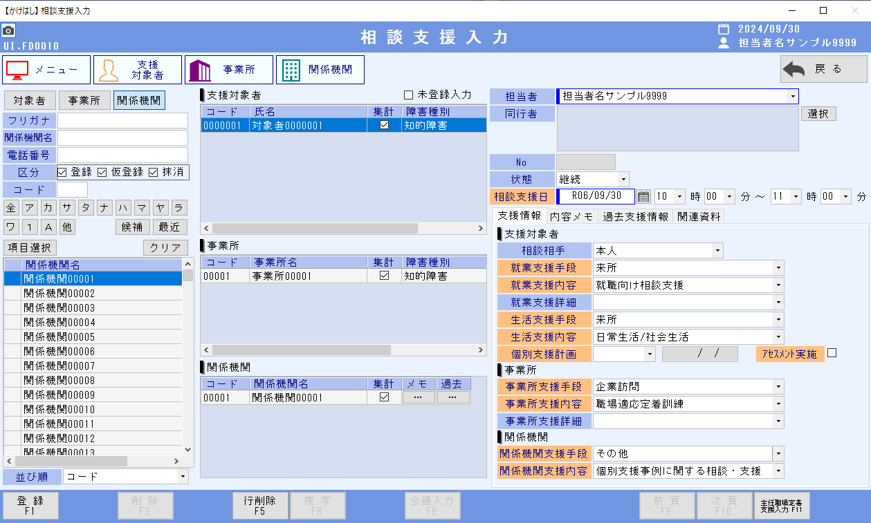Uncheck the 仮登録 checkbox
This screenshot has width=871, height=523.
[x=102, y=173]
